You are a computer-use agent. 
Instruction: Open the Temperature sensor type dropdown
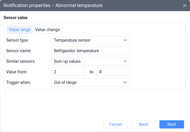tap(91, 40)
